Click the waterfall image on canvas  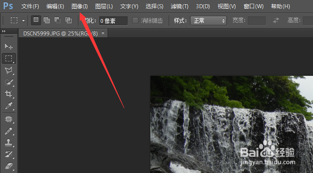tap(231, 124)
